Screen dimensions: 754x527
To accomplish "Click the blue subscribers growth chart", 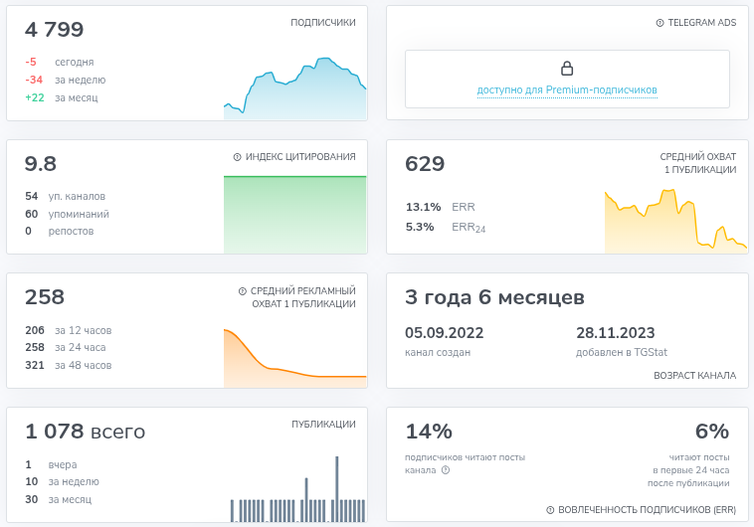I will (295, 92).
